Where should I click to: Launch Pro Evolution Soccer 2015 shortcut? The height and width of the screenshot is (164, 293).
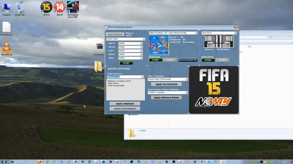click(x=73, y=9)
